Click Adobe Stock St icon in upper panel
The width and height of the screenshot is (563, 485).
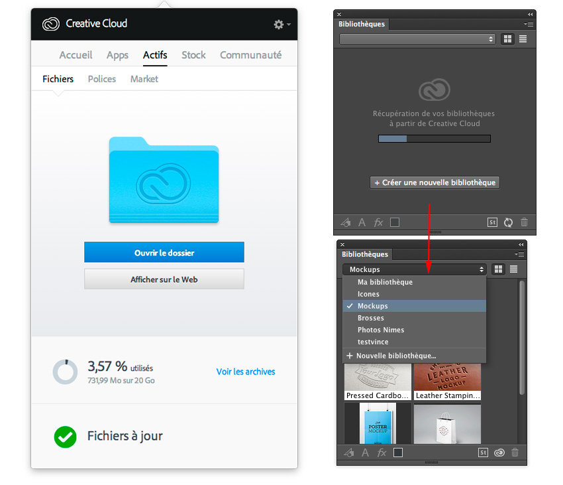(x=492, y=222)
